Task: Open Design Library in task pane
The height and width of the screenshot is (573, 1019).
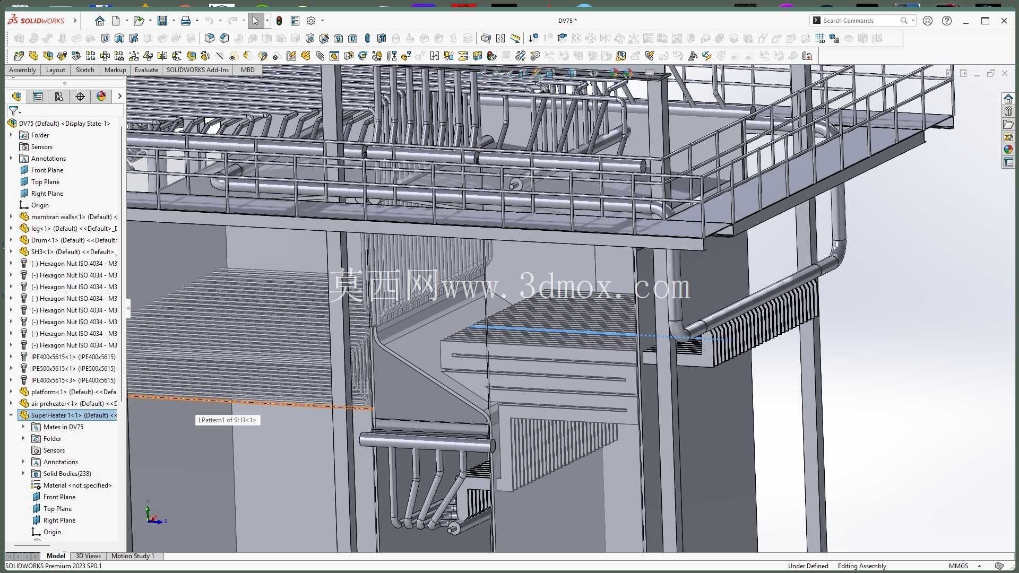Action: click(1008, 111)
